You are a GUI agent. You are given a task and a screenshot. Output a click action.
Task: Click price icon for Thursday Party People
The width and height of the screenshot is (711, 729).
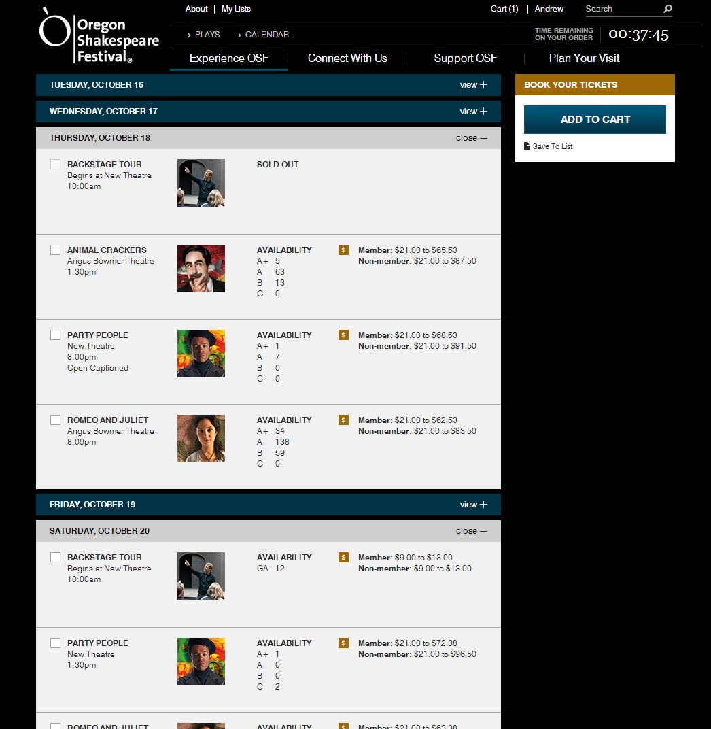click(x=343, y=335)
